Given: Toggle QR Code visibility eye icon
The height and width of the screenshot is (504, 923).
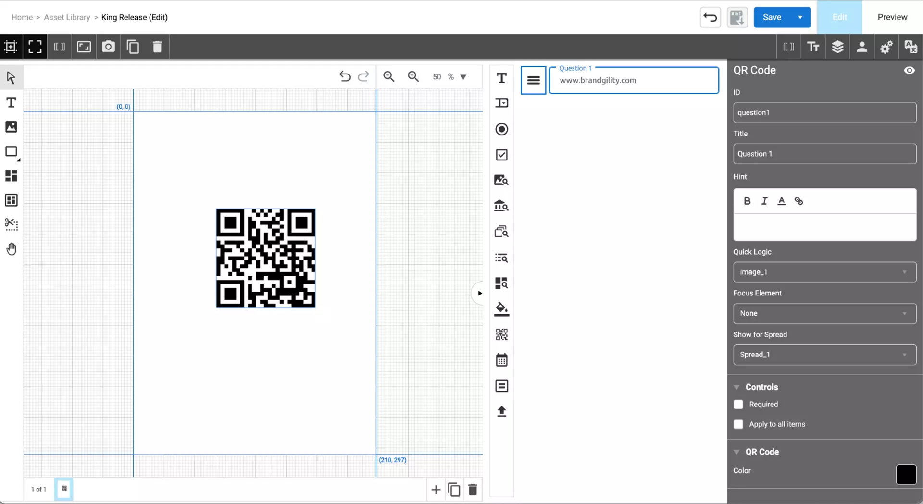Looking at the screenshot, I should click(x=909, y=70).
